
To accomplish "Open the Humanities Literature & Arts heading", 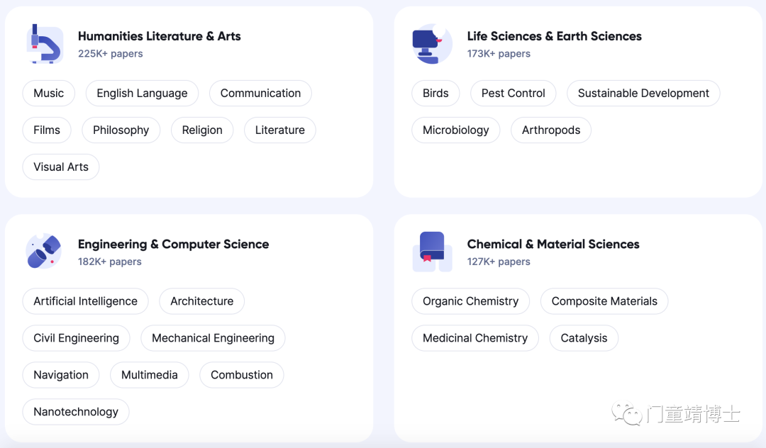I will pos(160,36).
